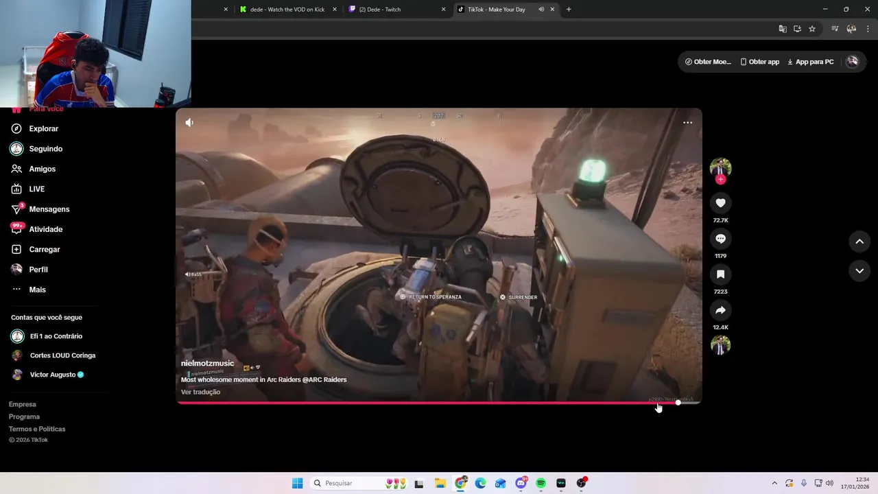The image size is (878, 494).
Task: Go to next video with down chevron
Action: click(859, 271)
